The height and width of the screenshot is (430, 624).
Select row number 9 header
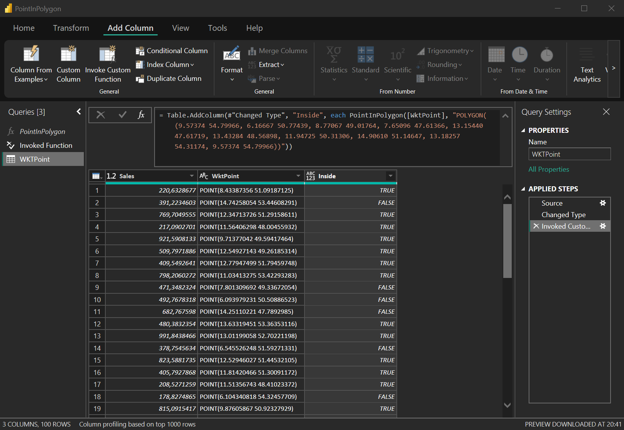[97, 288]
